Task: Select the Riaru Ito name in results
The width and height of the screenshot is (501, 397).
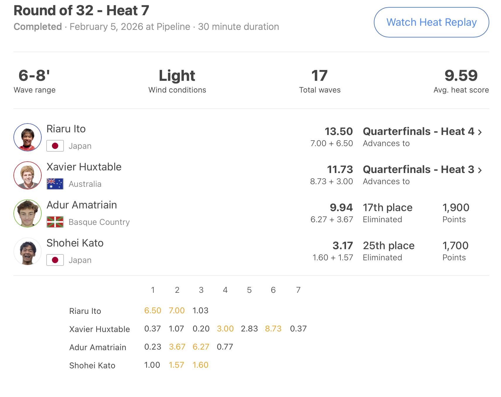Action: (x=66, y=129)
